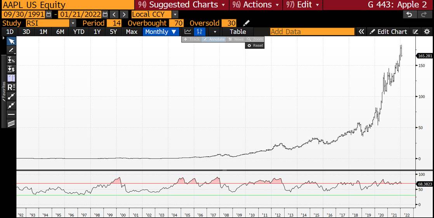
Task: Set range to 3D
Action: tap(26, 32)
